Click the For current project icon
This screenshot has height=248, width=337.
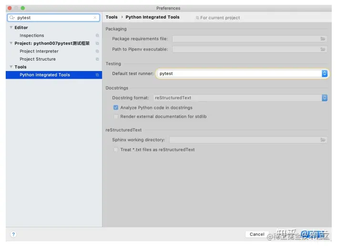(x=197, y=18)
